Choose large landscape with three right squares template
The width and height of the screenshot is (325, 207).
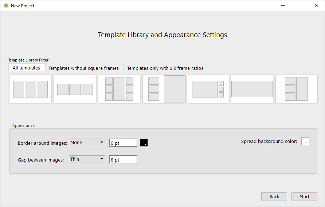coord(208,89)
